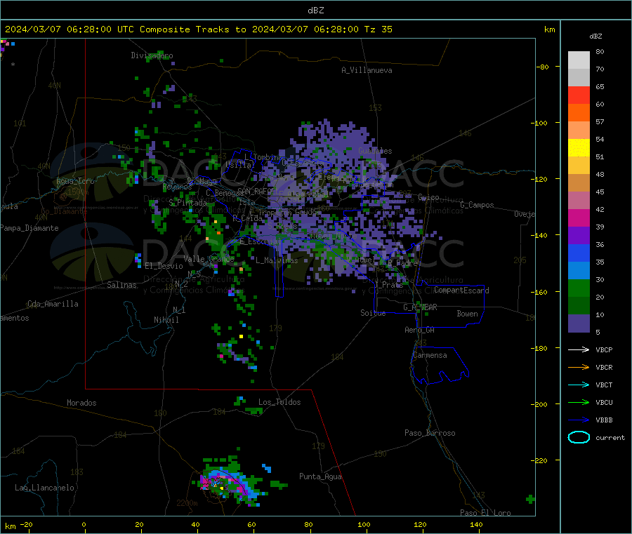Click the '0' km mark on bottom axis

(84, 524)
